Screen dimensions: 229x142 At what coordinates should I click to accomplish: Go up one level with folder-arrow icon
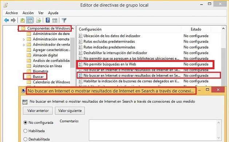[x=23, y=20]
